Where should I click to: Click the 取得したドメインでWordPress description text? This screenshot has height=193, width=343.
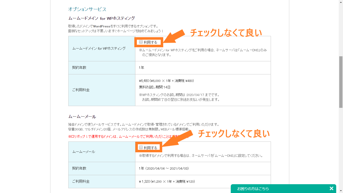pos(113,26)
